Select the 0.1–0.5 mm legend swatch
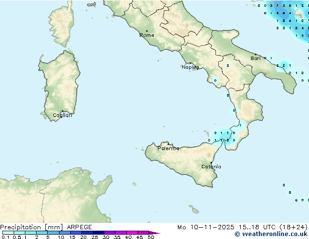This screenshot has width=309, height=239. pos(8,233)
